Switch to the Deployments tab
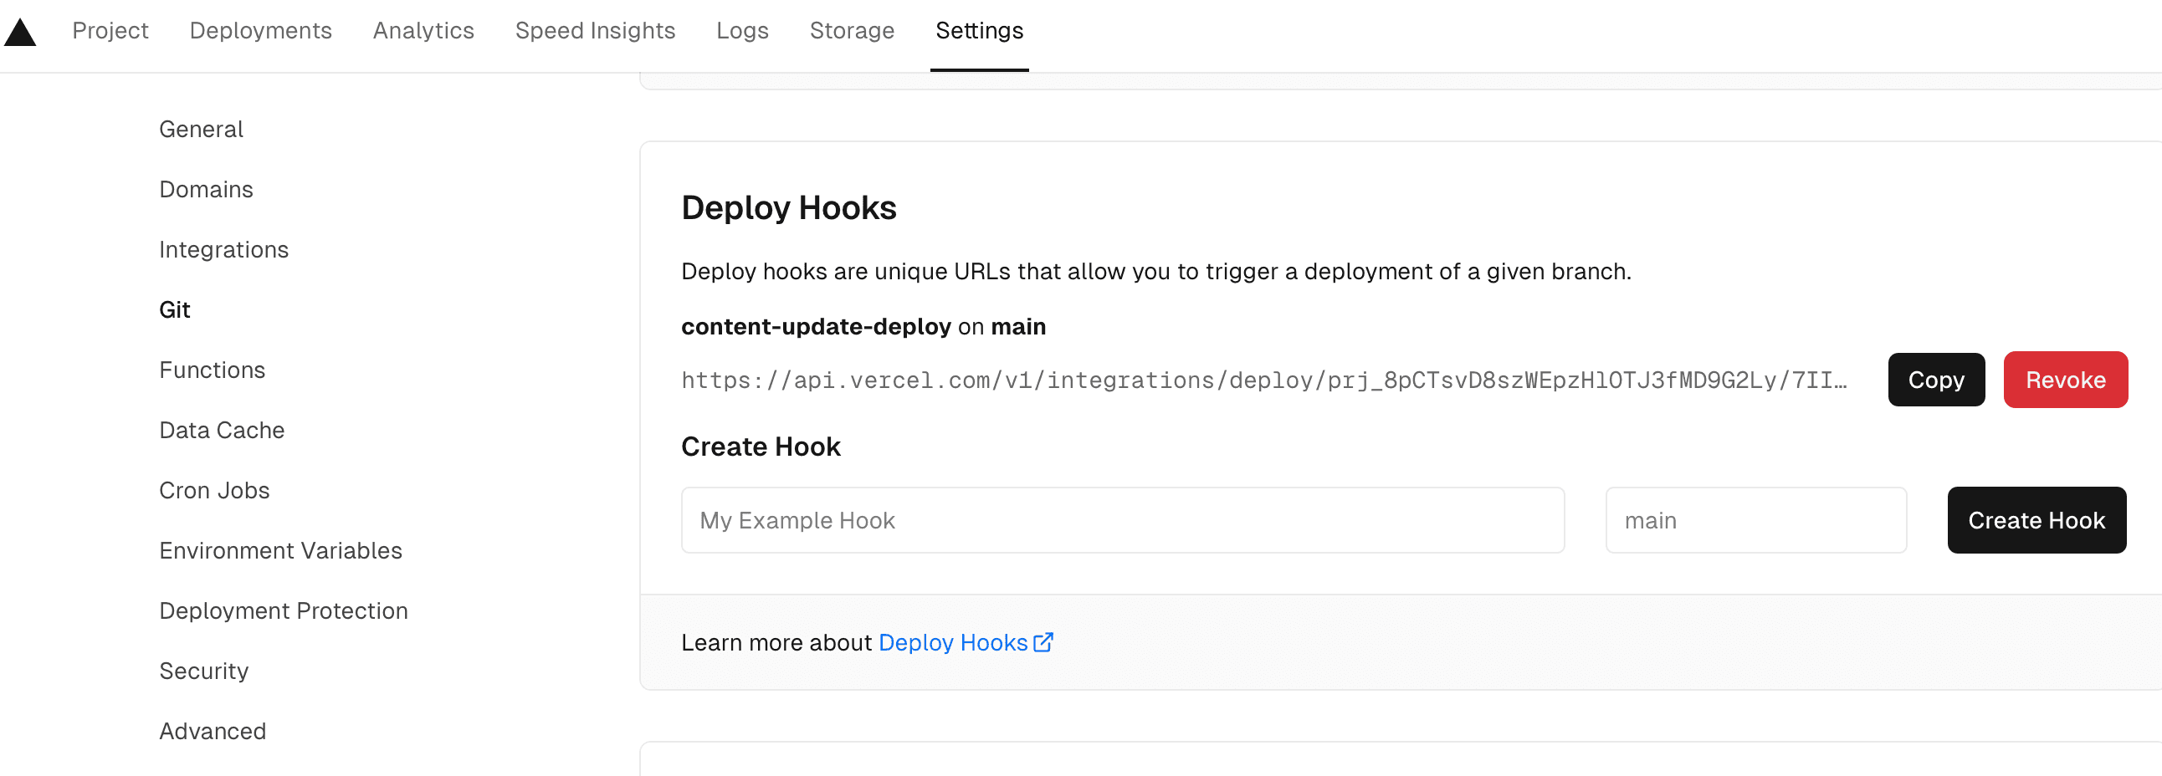2162x776 pixels. coord(260,31)
